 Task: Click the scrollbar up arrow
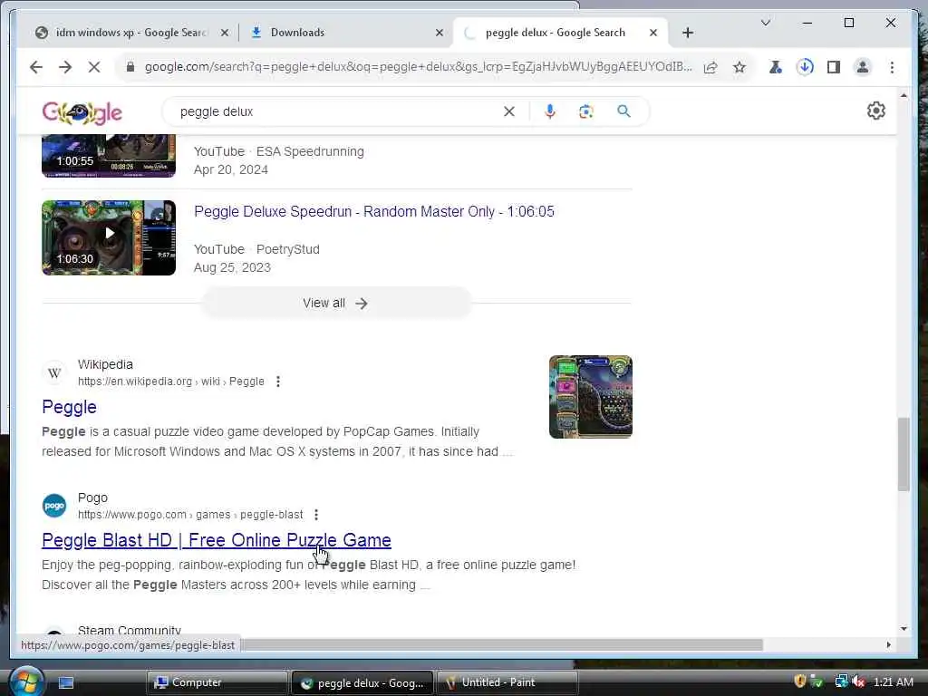click(904, 95)
